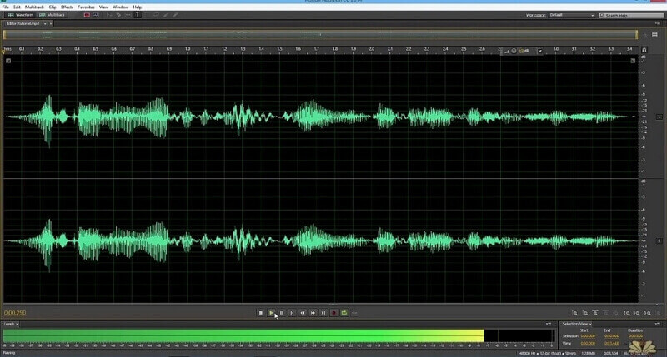Toggle right channel R enable button
This screenshot has width=667, height=357.
(x=659, y=240)
